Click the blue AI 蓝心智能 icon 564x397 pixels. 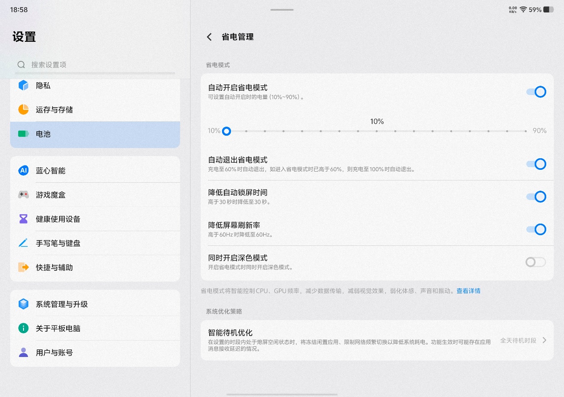coord(23,171)
